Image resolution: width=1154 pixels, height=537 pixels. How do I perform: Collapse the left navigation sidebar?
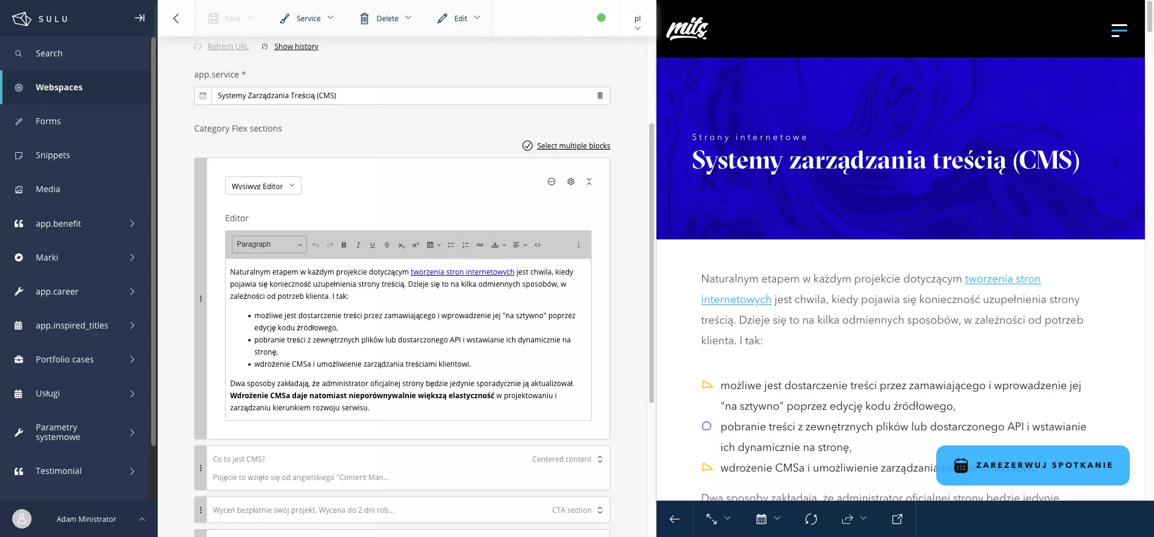tap(140, 18)
